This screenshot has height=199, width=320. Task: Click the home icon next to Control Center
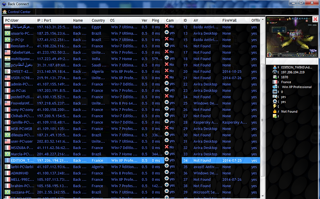click(x=5, y=12)
